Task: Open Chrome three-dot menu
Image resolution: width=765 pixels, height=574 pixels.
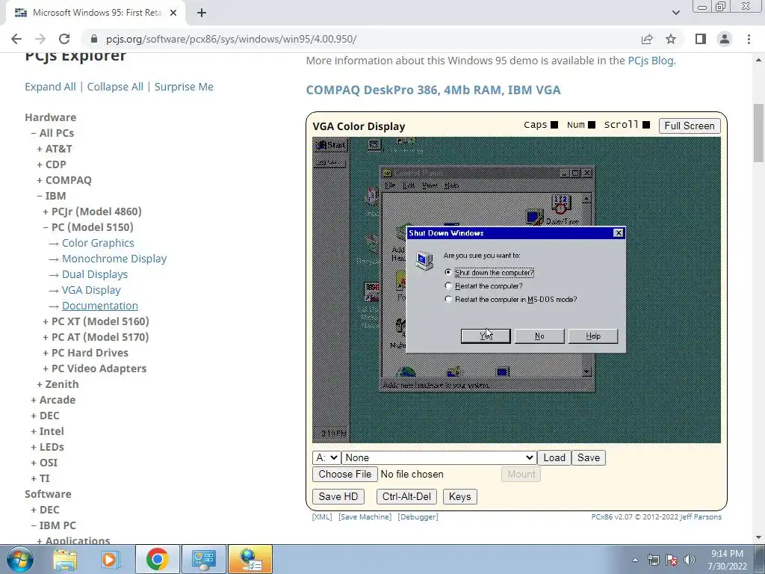Action: click(749, 39)
